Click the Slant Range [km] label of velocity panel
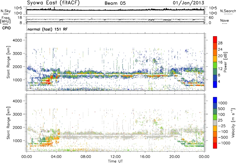236x163 pixels. tap(9, 123)
